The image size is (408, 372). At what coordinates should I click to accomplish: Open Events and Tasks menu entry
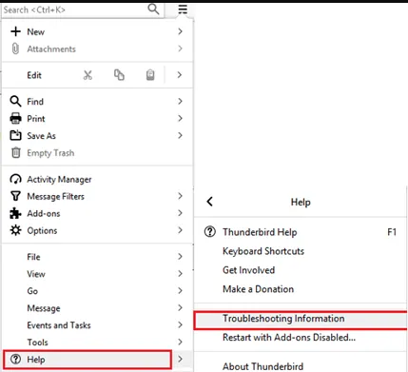pos(97,325)
